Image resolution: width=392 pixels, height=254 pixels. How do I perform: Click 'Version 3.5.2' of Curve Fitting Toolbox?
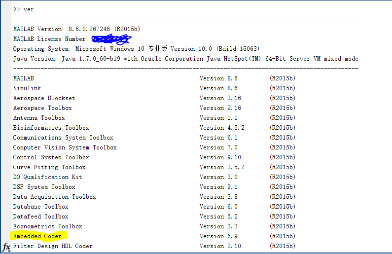[x=222, y=167]
